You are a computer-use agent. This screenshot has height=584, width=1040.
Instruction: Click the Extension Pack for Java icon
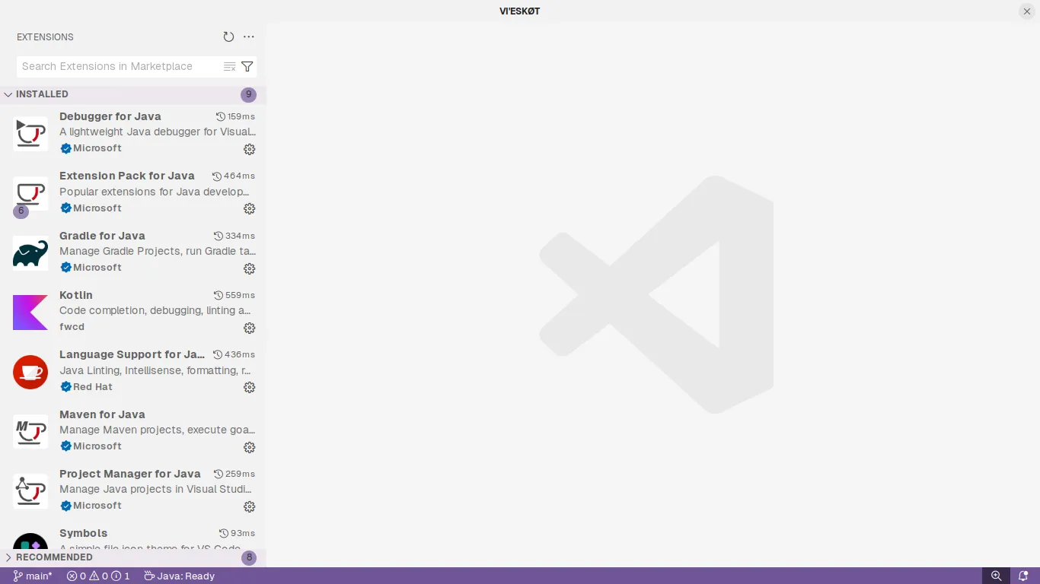pos(30,193)
